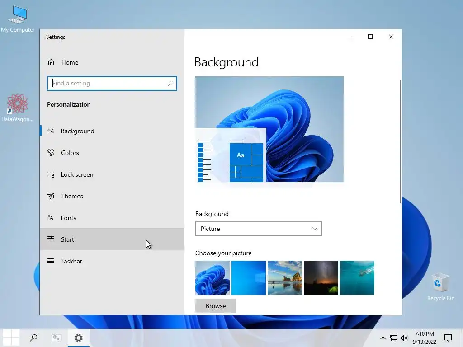
Task: Open the My Computer desktop icon
Action: 18,19
